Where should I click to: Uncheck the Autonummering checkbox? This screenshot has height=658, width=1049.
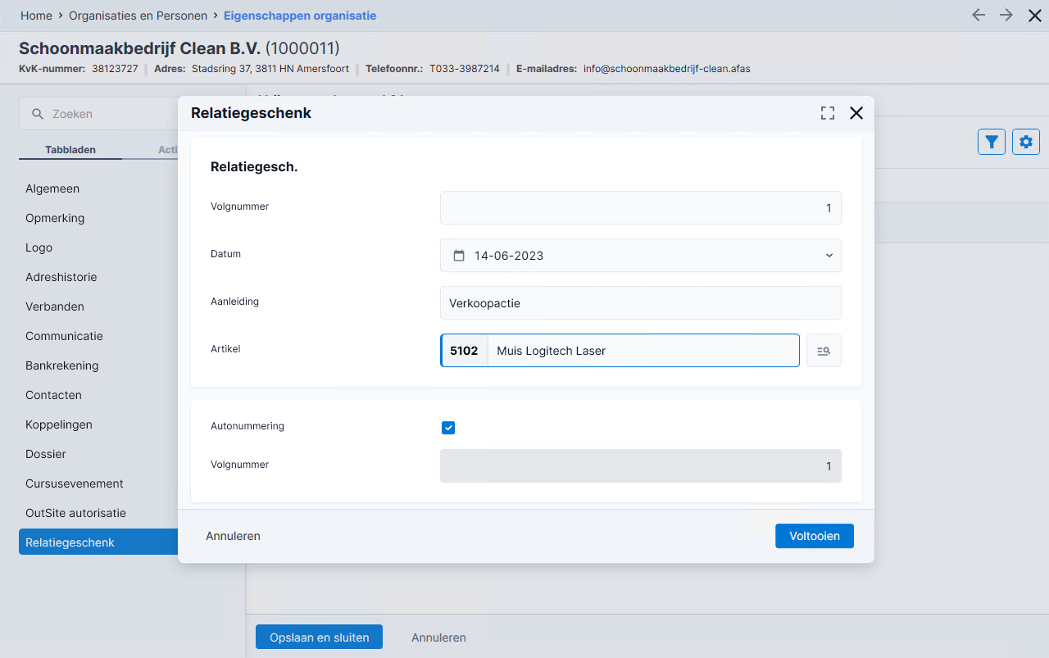(448, 428)
